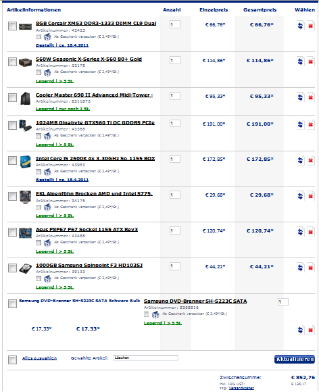Image resolution: width=319 pixels, height=392 pixels.
Task: Select checkbox for Intel Core i5 2500K
Action: pyautogui.click(x=12, y=160)
